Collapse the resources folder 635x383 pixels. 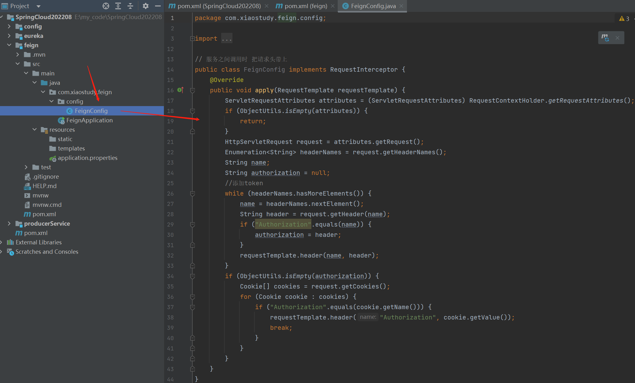pos(34,130)
